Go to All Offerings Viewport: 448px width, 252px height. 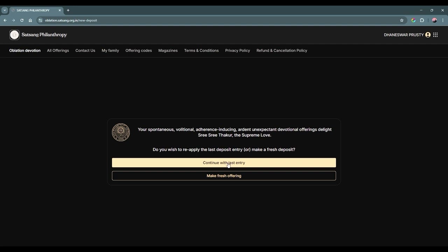click(58, 50)
